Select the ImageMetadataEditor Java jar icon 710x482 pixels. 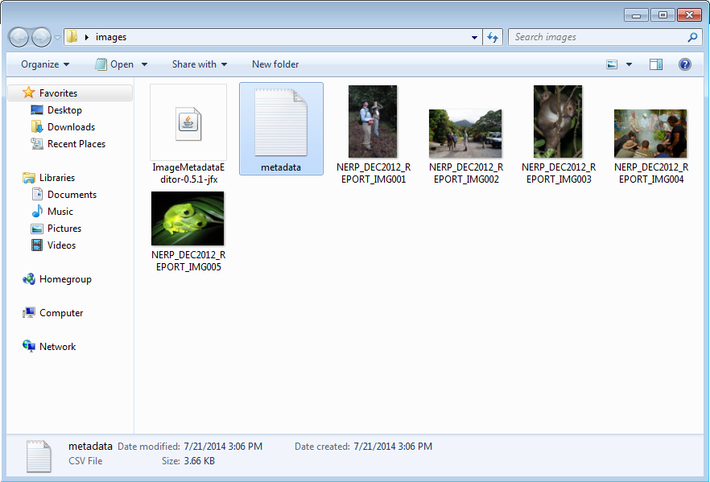pos(188,123)
